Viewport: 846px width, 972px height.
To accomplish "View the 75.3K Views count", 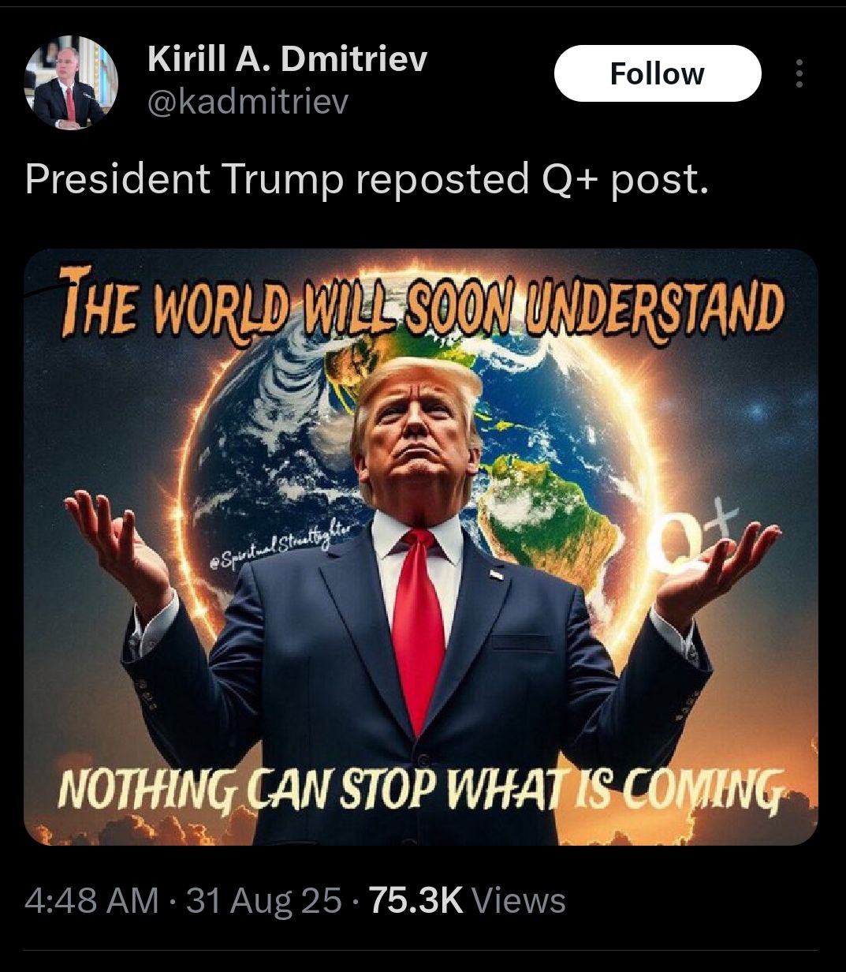I will pos(467,900).
